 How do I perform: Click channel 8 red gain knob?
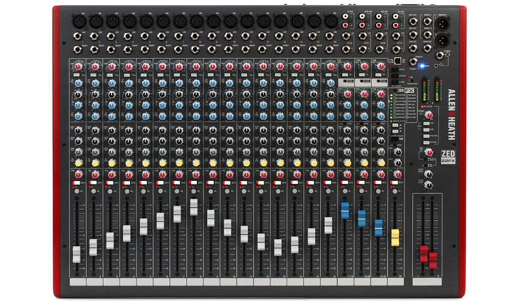click(x=196, y=67)
